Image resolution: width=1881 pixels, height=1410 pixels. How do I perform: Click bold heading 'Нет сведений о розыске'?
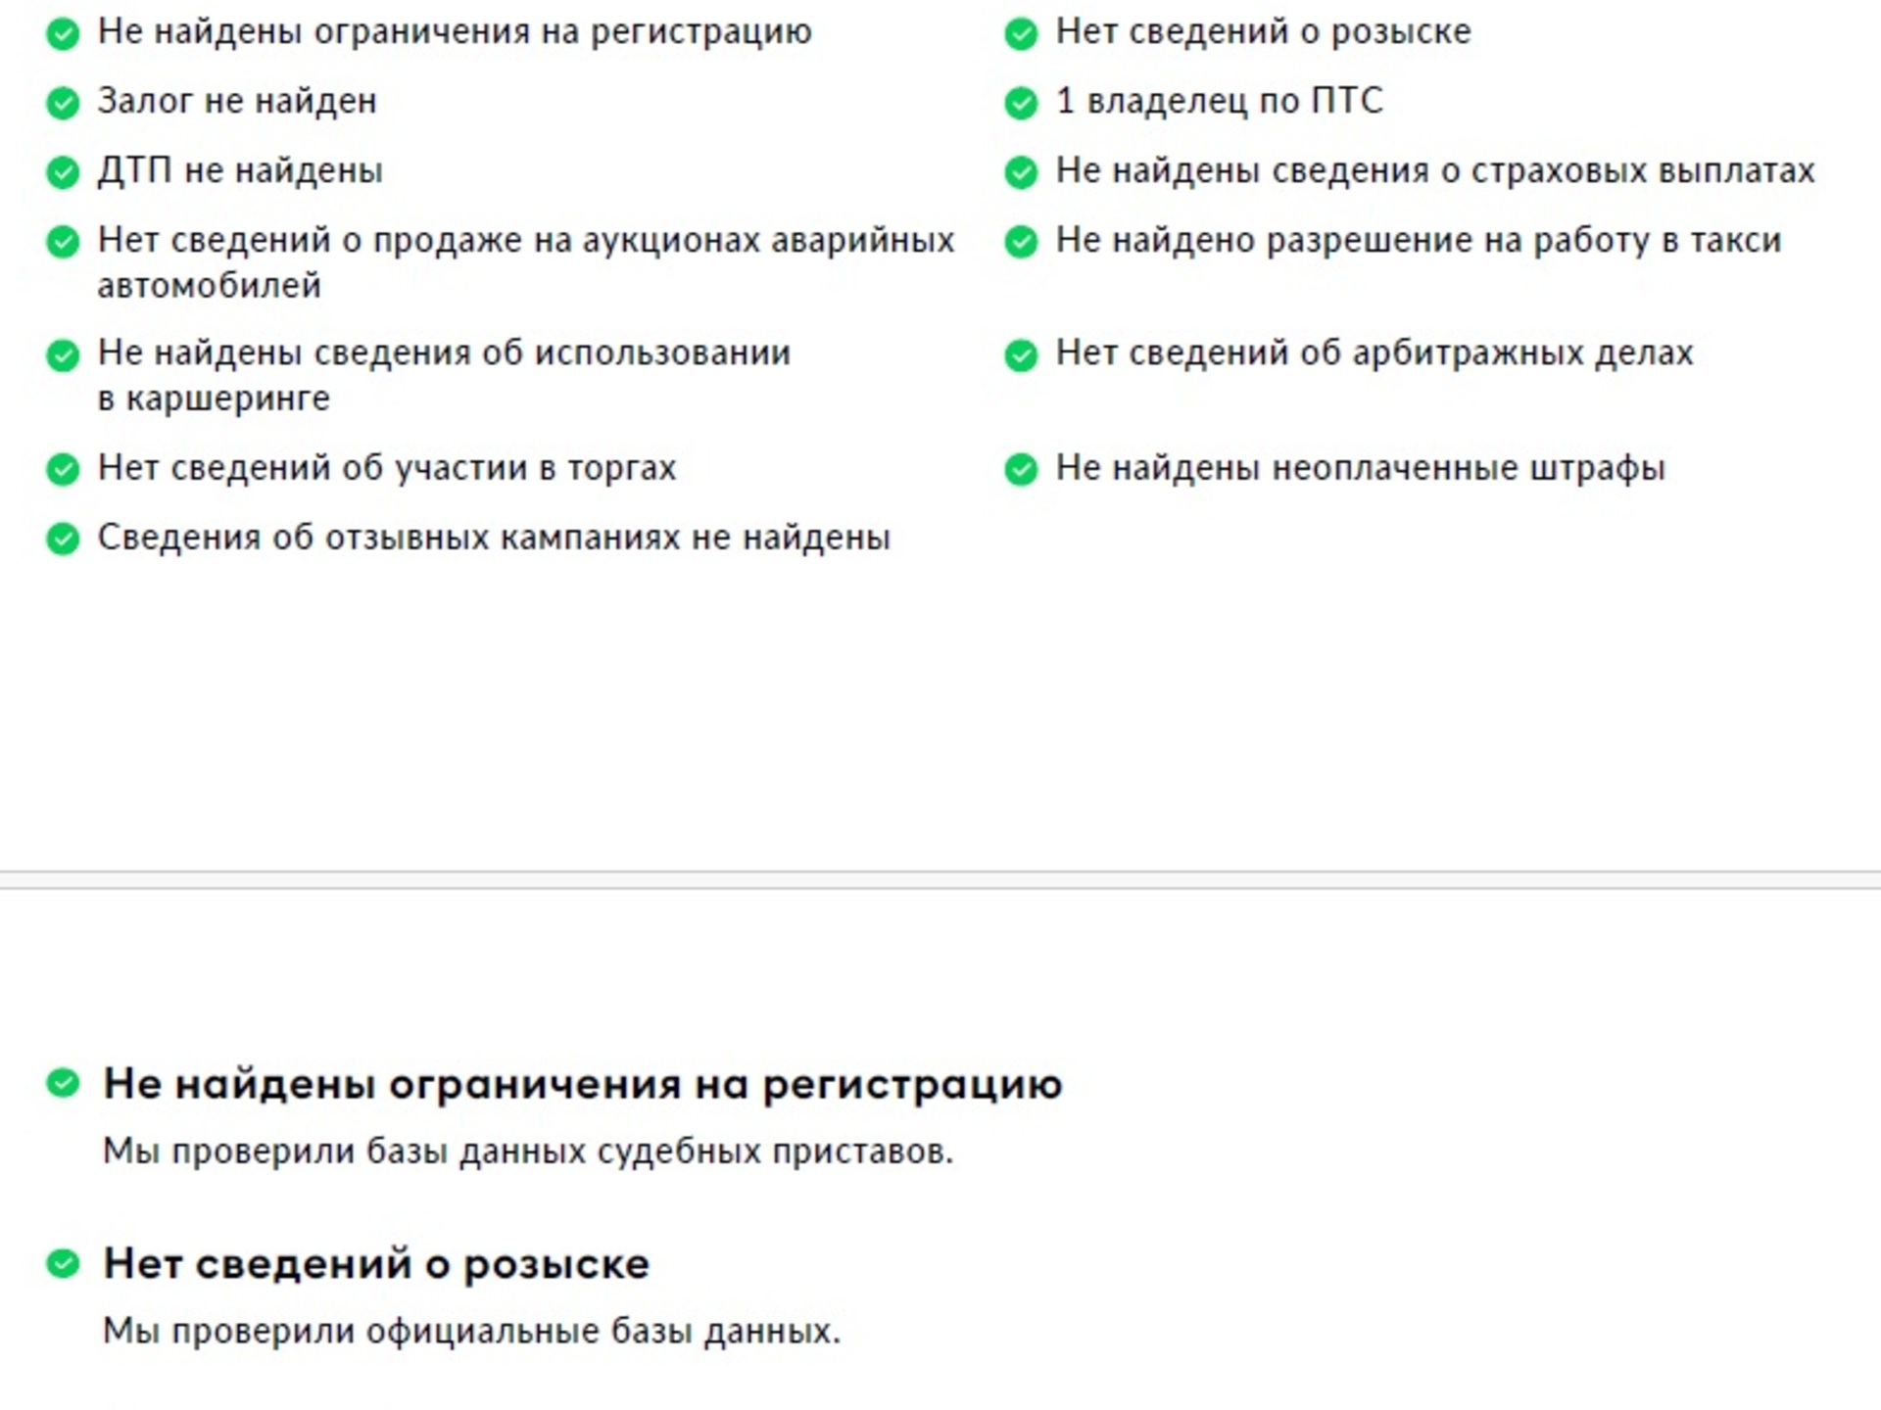coord(376,1264)
